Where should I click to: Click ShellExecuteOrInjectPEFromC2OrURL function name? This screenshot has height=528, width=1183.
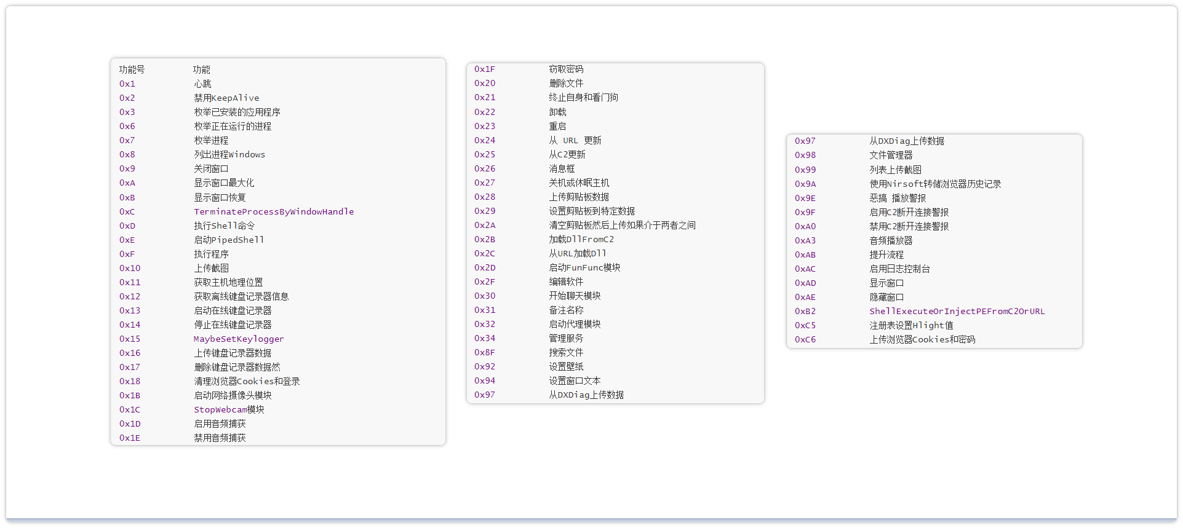[x=957, y=311]
